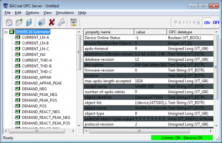Click the property list horizontal scrollbar thumb
The width and height of the screenshot is (222, 143).
[x=139, y=131]
